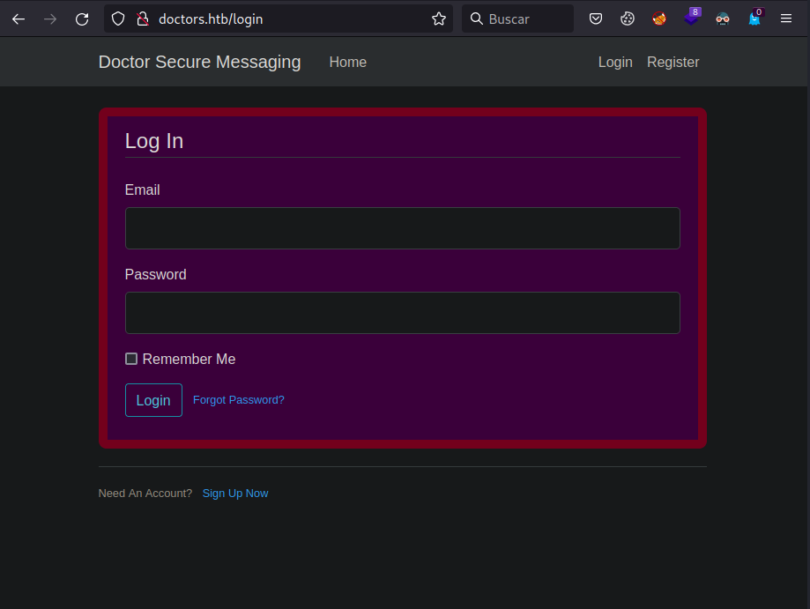Viewport: 810px width, 609px height.
Task: Go to Home in the navbar
Action: click(x=347, y=62)
